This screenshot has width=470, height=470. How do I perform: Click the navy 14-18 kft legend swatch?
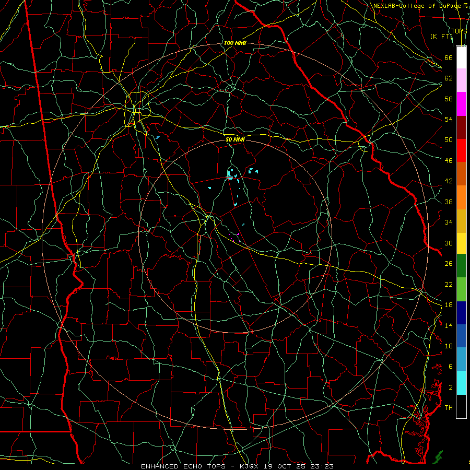click(461, 313)
